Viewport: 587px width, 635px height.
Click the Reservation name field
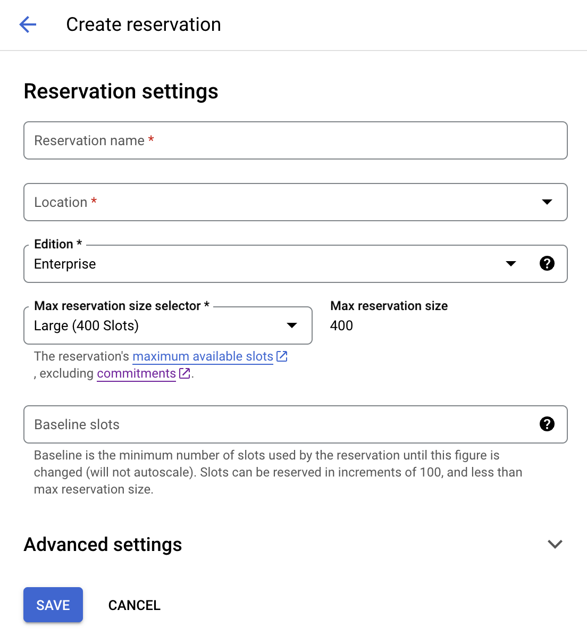(296, 140)
